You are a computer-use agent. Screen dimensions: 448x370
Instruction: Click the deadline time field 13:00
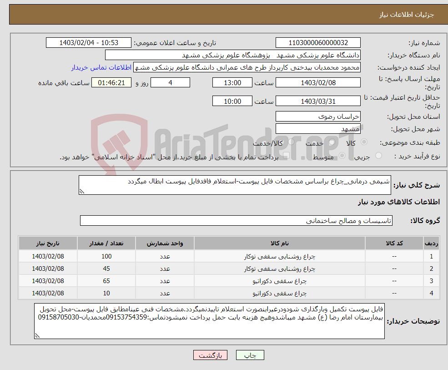point(232,83)
